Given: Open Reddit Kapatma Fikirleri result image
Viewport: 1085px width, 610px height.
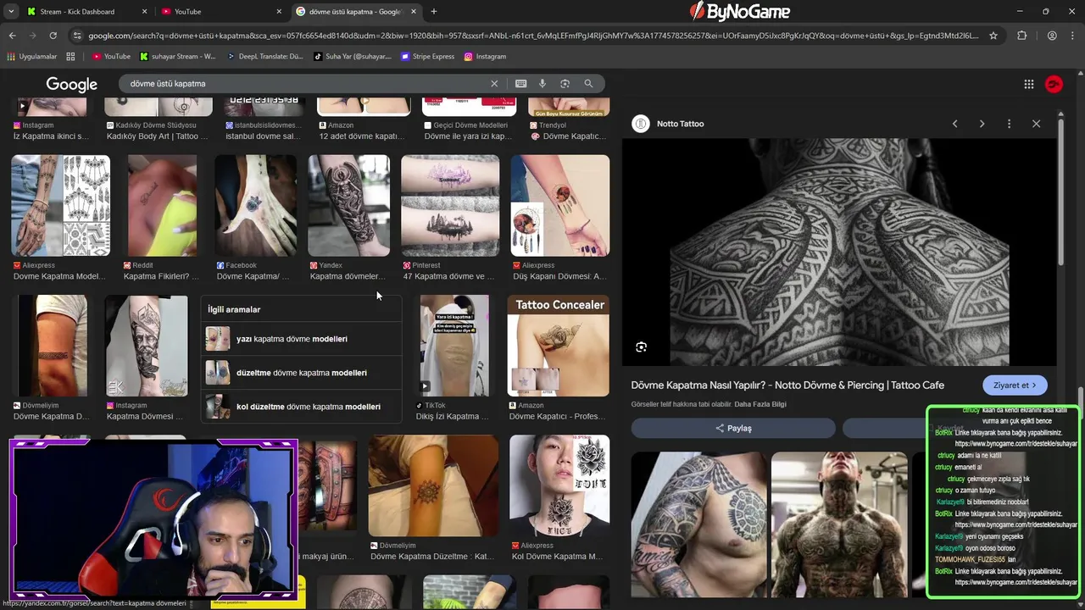Looking at the screenshot, I should click(x=162, y=205).
